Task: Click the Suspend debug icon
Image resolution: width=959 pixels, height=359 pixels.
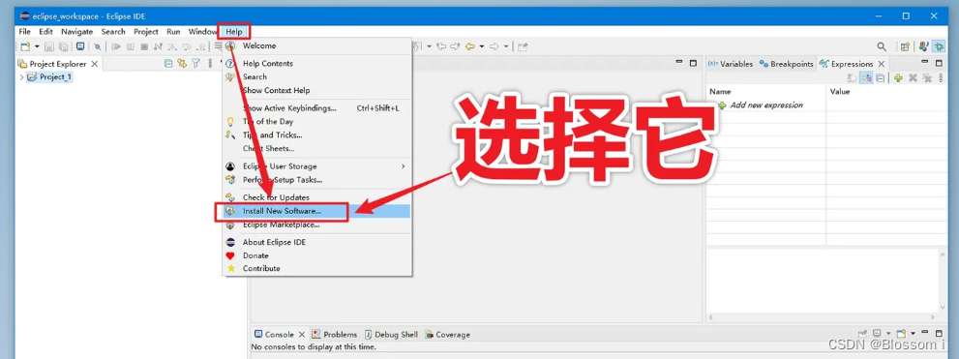Action: pos(131,46)
